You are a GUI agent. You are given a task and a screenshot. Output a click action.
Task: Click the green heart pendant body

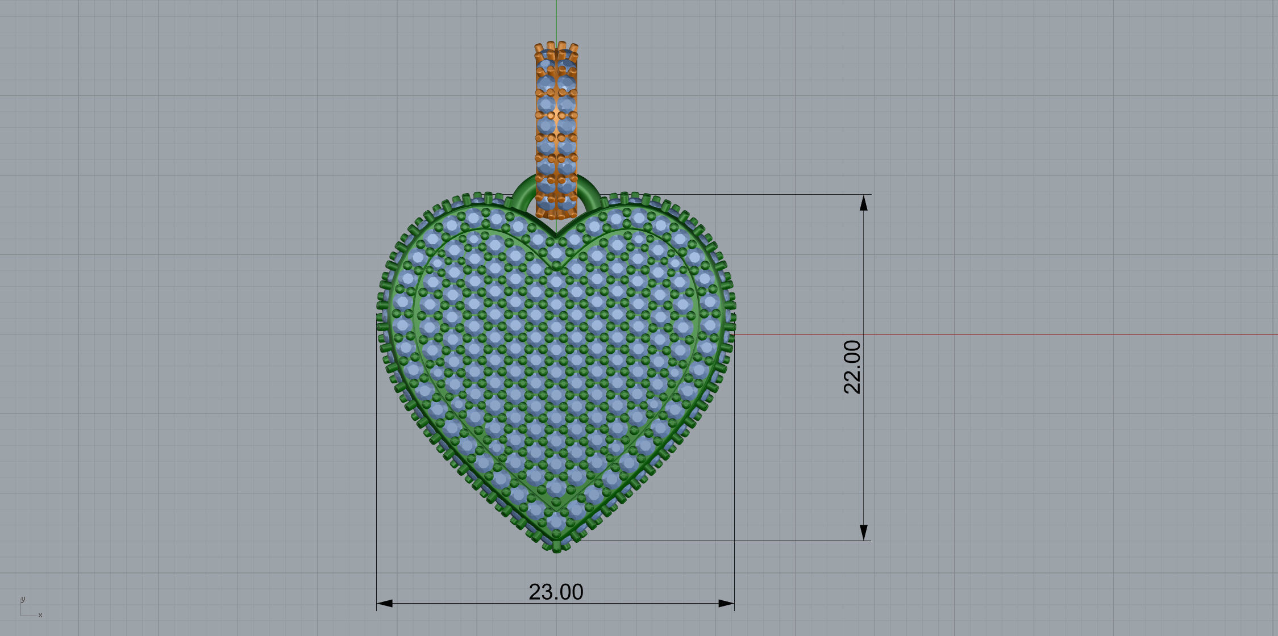point(556,372)
